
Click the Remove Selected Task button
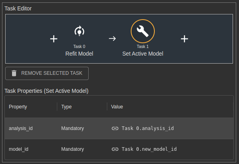(x=47, y=73)
